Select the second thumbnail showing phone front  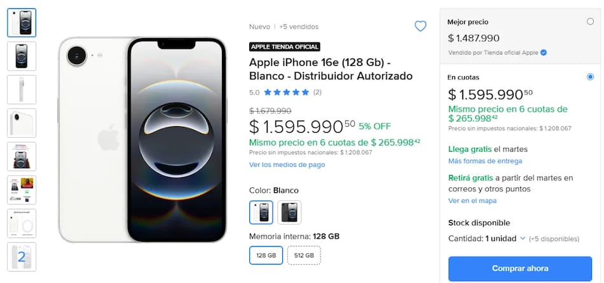[22, 56]
